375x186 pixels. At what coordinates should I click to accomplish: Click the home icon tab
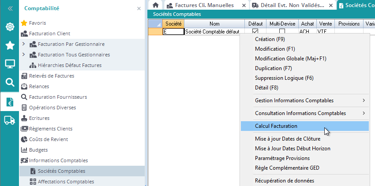pos(155,5)
